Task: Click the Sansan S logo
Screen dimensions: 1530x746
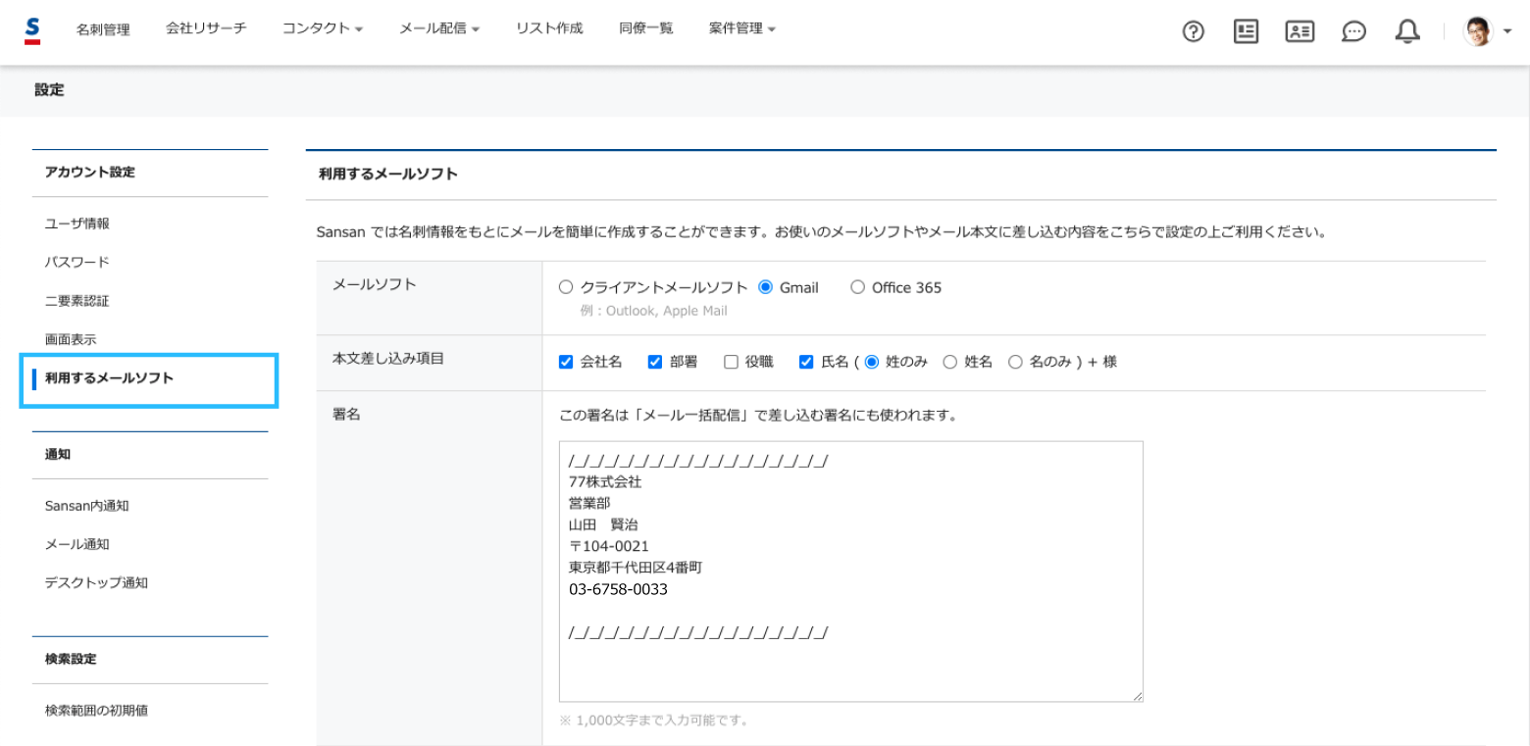Action: click(32, 30)
